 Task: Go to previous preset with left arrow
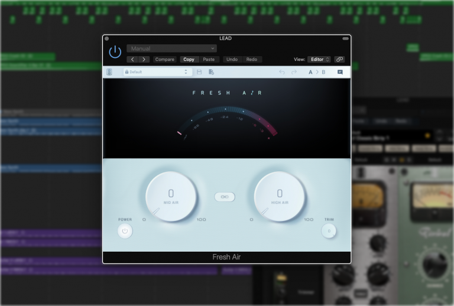point(132,59)
